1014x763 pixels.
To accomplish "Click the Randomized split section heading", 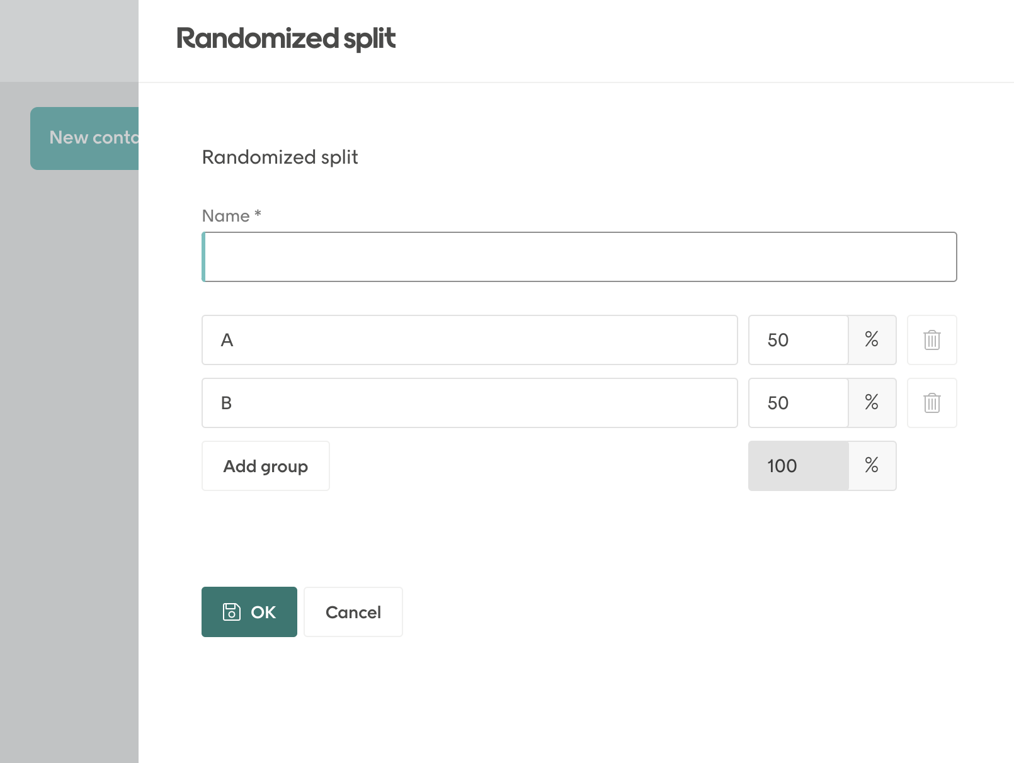I will pos(280,157).
